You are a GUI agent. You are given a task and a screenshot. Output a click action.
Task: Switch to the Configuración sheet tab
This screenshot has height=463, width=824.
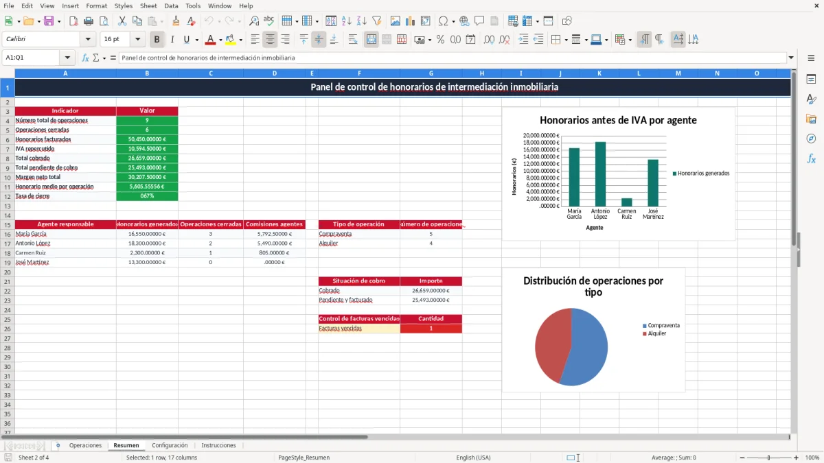point(170,445)
